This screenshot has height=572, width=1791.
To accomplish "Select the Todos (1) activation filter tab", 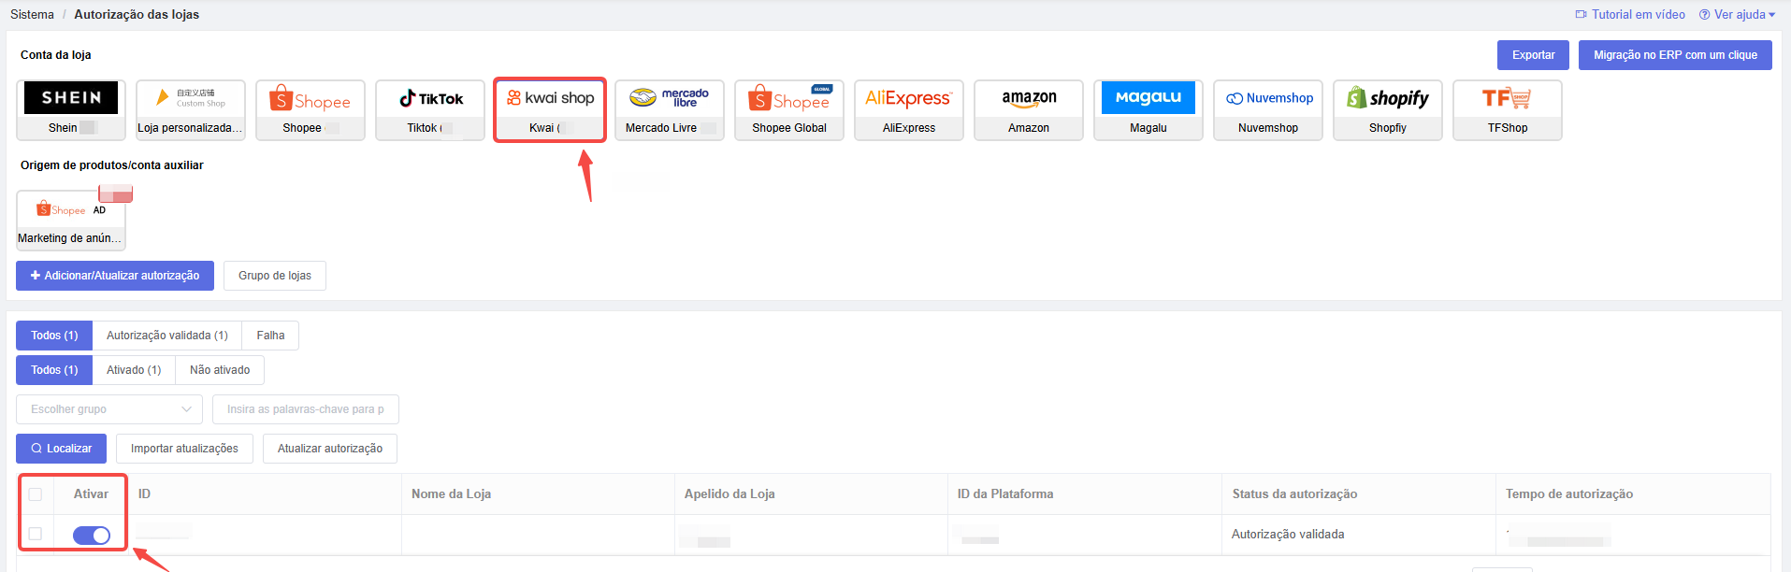I will coord(54,370).
